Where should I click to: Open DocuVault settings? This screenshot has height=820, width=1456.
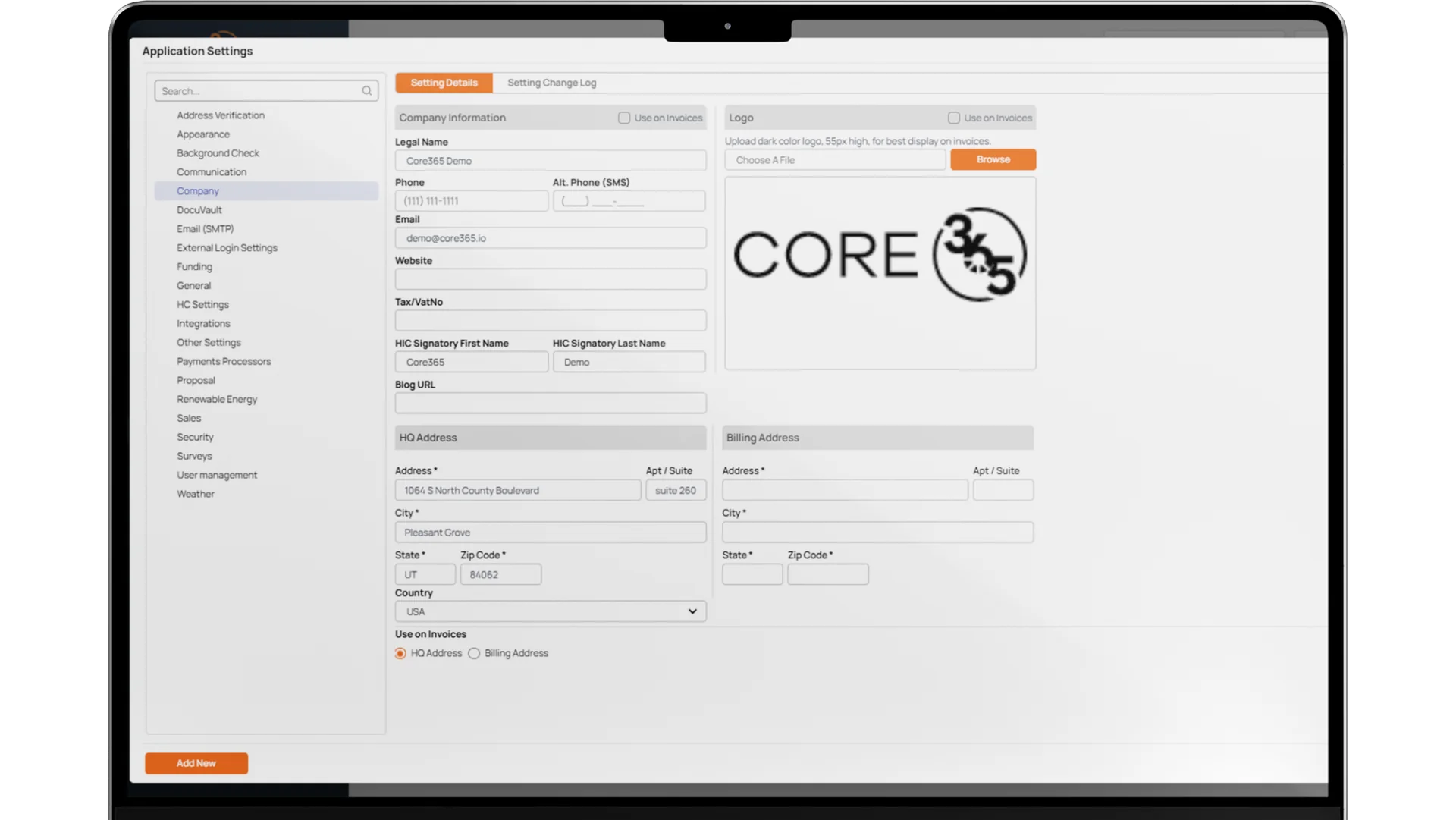pyautogui.click(x=199, y=210)
